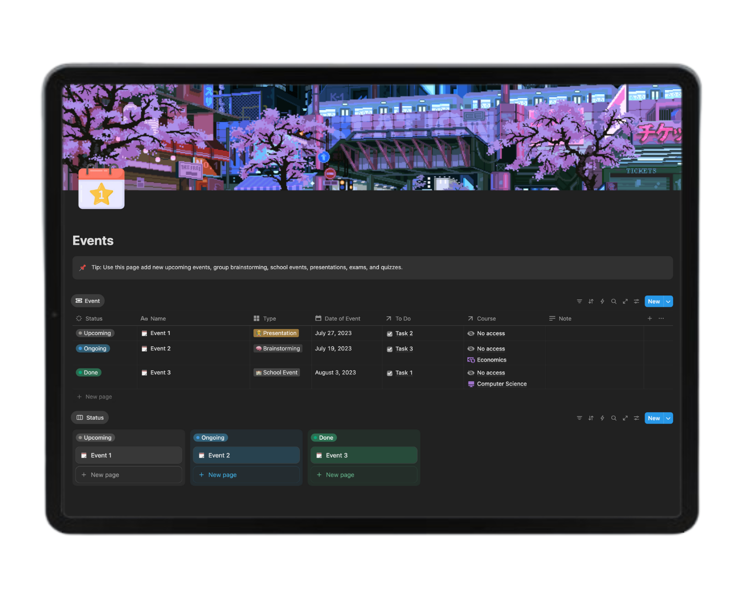Click the Event 1 row page icon

[x=144, y=333]
